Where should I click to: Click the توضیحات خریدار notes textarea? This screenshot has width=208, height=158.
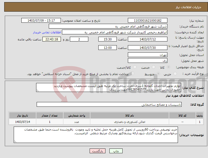96,135
